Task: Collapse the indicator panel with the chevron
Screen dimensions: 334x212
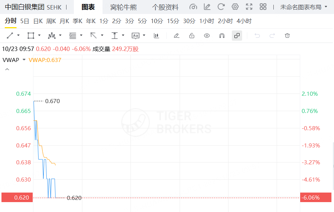Action: click(x=7, y=69)
